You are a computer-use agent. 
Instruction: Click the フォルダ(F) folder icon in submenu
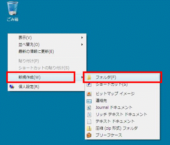tap(89, 77)
